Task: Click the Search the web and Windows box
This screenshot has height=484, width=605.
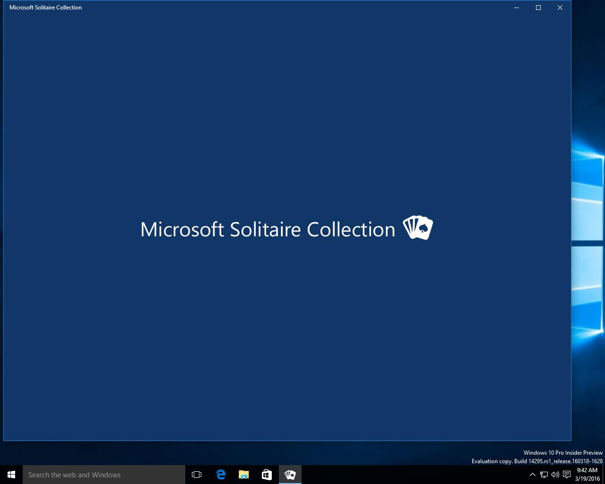Action: (104, 475)
